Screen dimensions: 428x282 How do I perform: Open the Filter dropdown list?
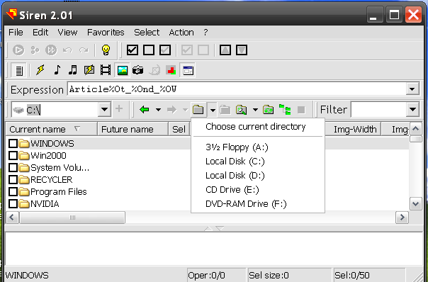pos(412,110)
